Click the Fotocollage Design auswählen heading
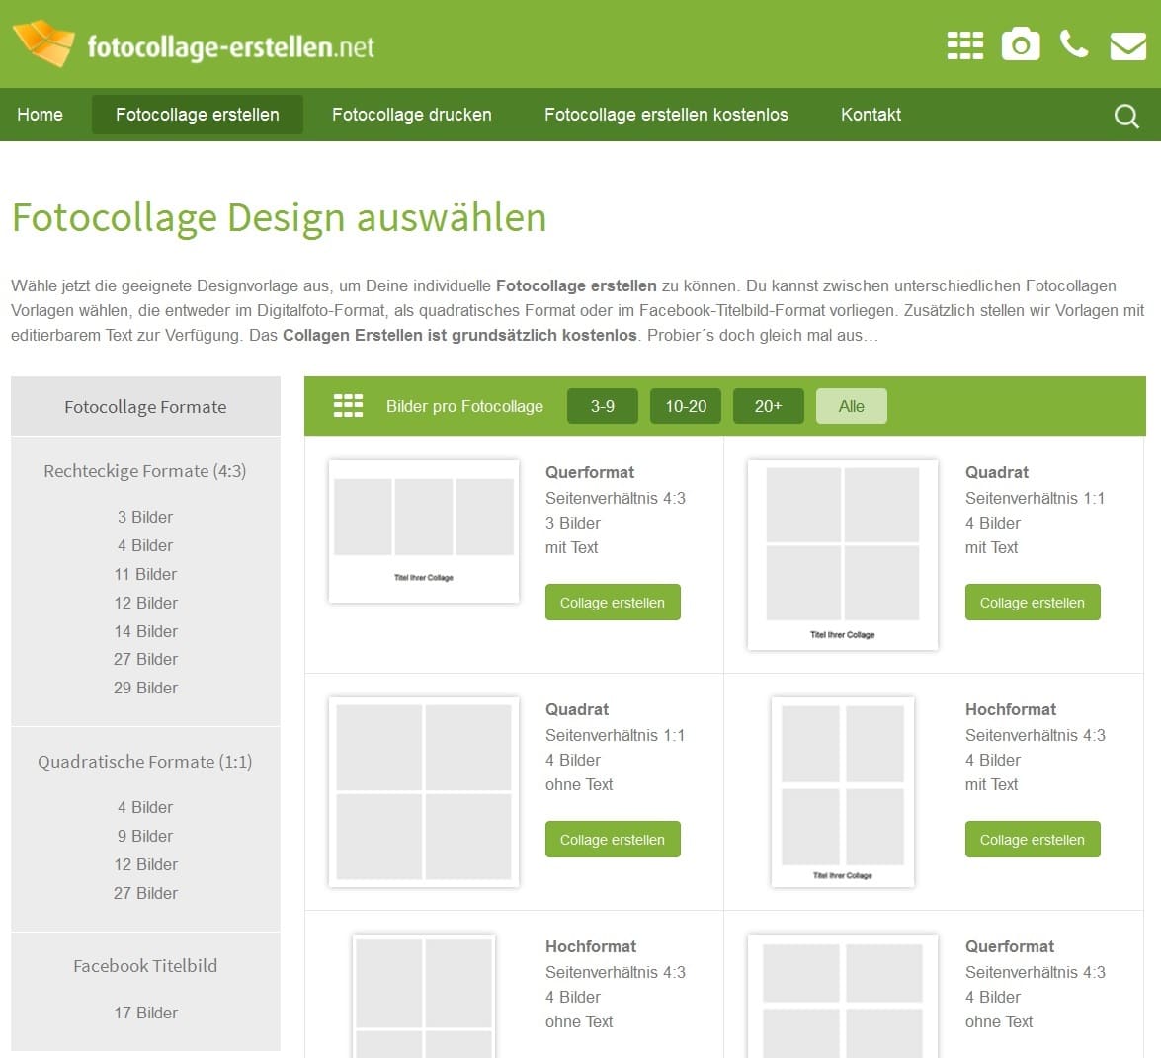Image resolution: width=1161 pixels, height=1058 pixels. (280, 218)
